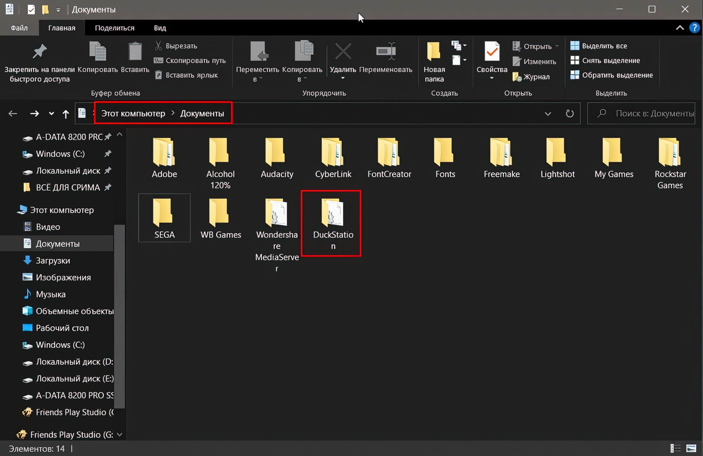This screenshot has height=456, width=703.
Task: Open help question mark icon
Action: coord(694,28)
